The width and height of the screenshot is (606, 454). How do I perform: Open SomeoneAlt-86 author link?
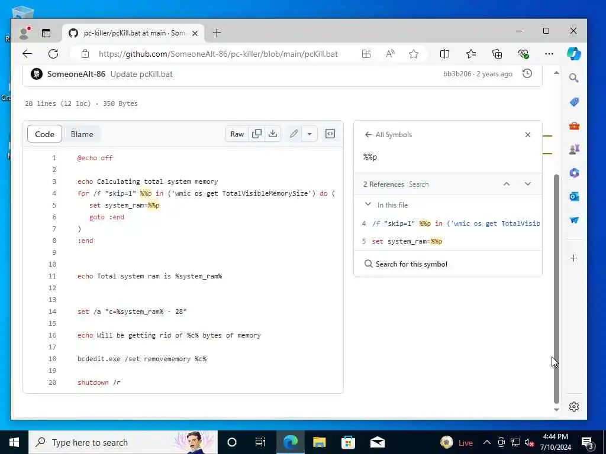76,74
